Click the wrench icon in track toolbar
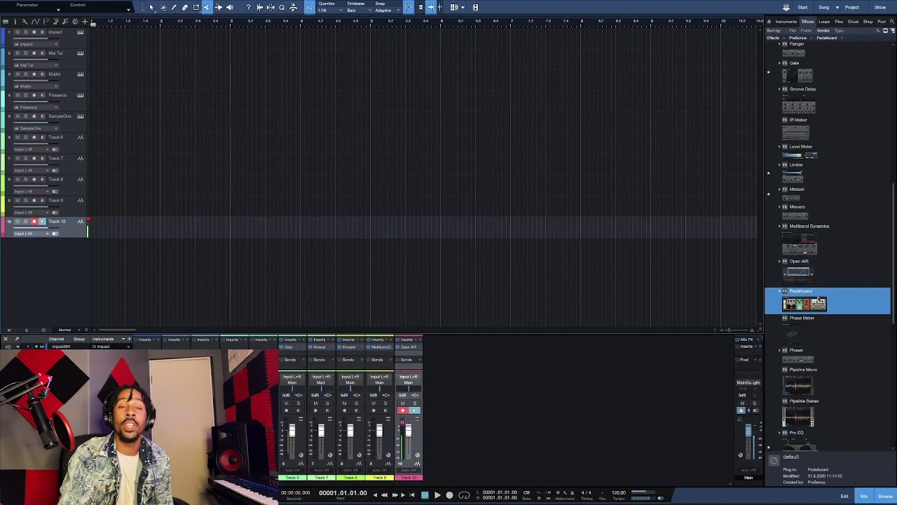The width and height of the screenshot is (897, 505). 25,22
